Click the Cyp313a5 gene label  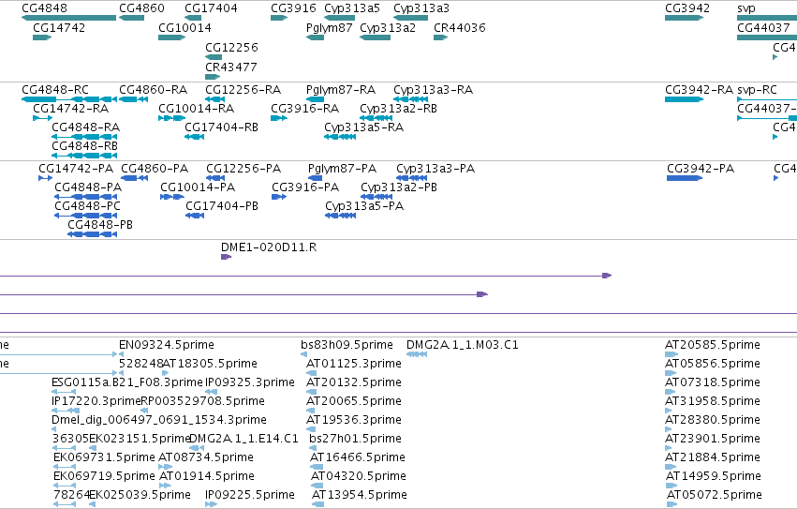(x=352, y=8)
